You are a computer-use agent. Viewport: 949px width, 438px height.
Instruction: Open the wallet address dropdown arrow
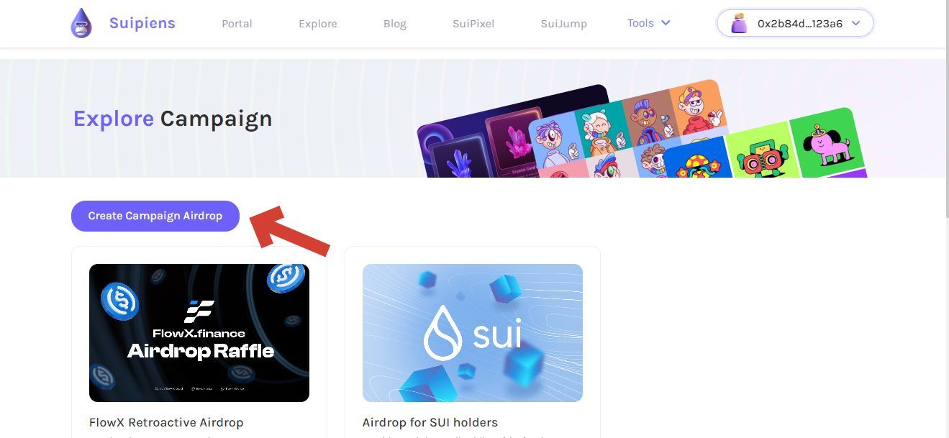[x=855, y=24]
